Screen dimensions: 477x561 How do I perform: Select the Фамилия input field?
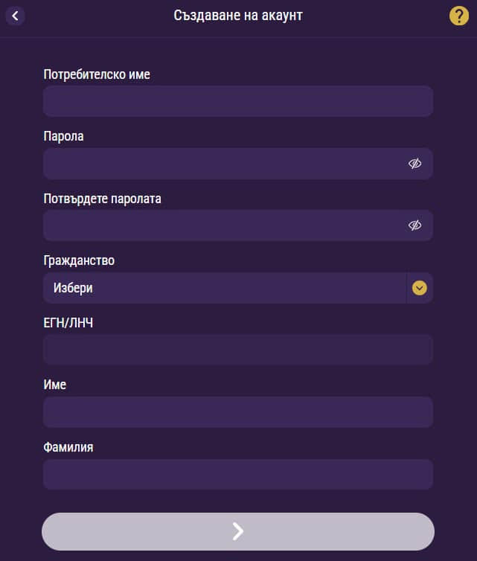[x=237, y=474]
